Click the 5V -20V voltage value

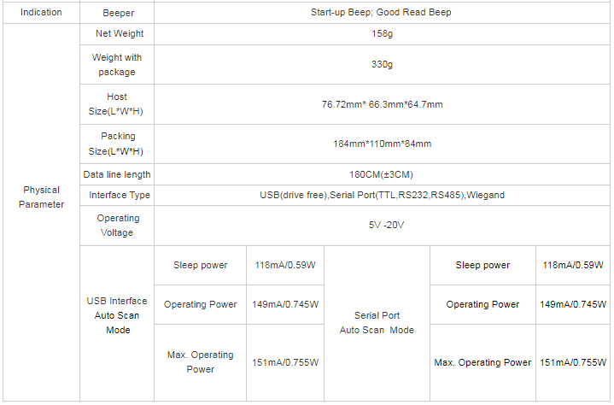tap(382, 226)
